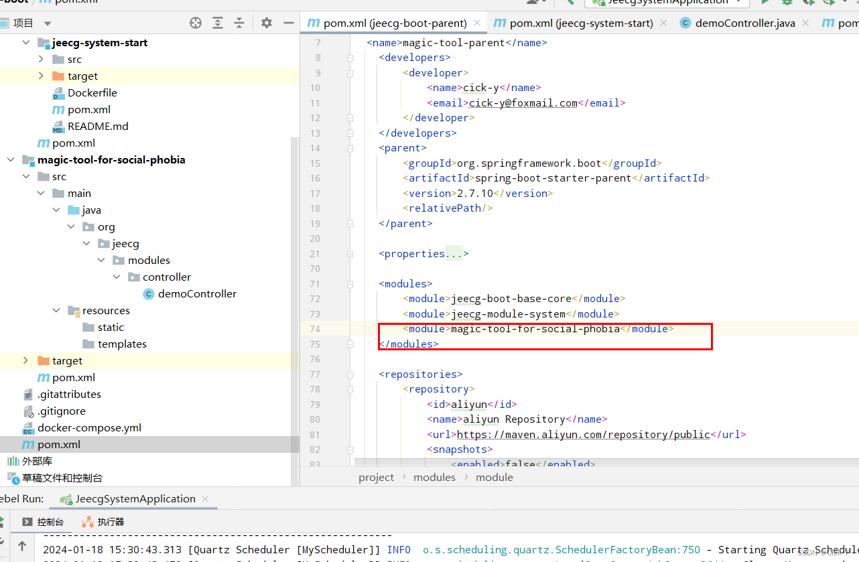Image resolution: width=859 pixels, height=562 pixels.
Task: Collapse the jeecg package node
Action: 86,243
